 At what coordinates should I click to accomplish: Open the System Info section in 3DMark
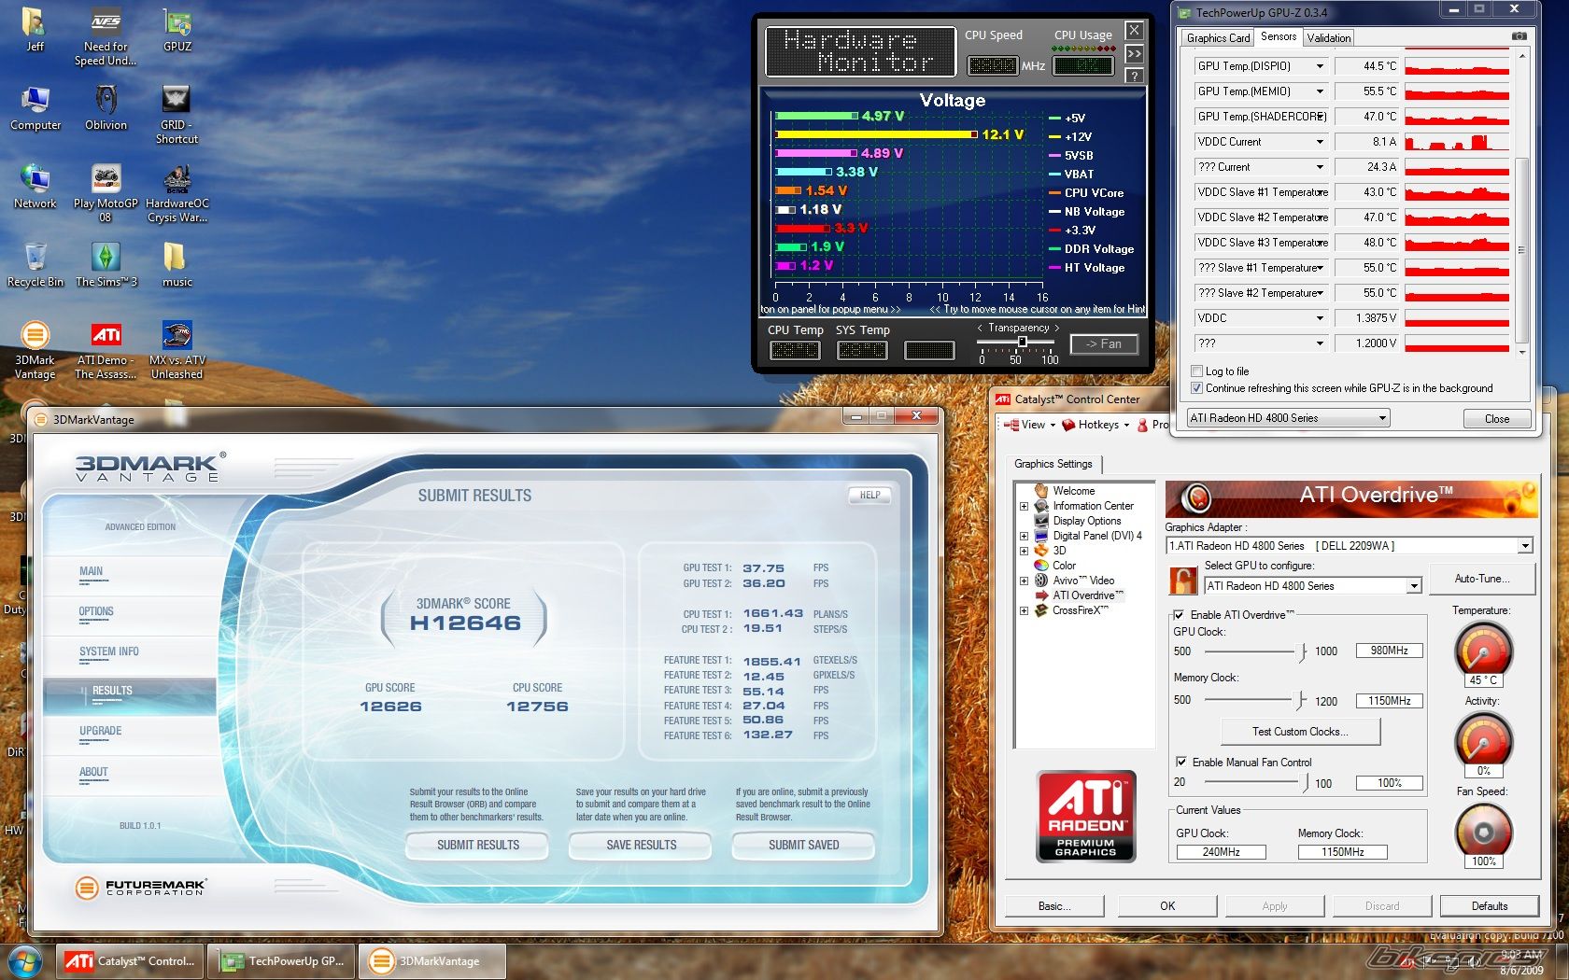click(109, 651)
